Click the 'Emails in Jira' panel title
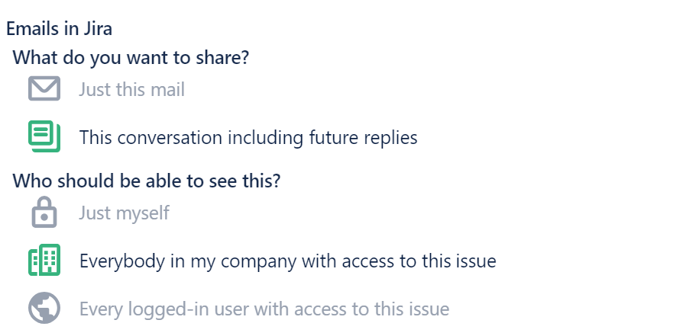Image resolution: width=683 pixels, height=336 pixels. click(x=60, y=29)
